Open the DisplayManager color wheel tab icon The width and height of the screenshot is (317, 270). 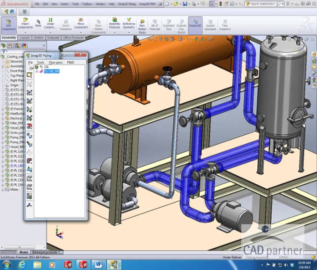pos(24,46)
